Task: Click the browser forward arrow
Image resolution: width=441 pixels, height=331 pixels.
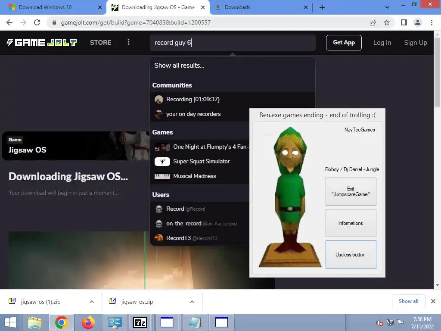Action: pos(23,22)
